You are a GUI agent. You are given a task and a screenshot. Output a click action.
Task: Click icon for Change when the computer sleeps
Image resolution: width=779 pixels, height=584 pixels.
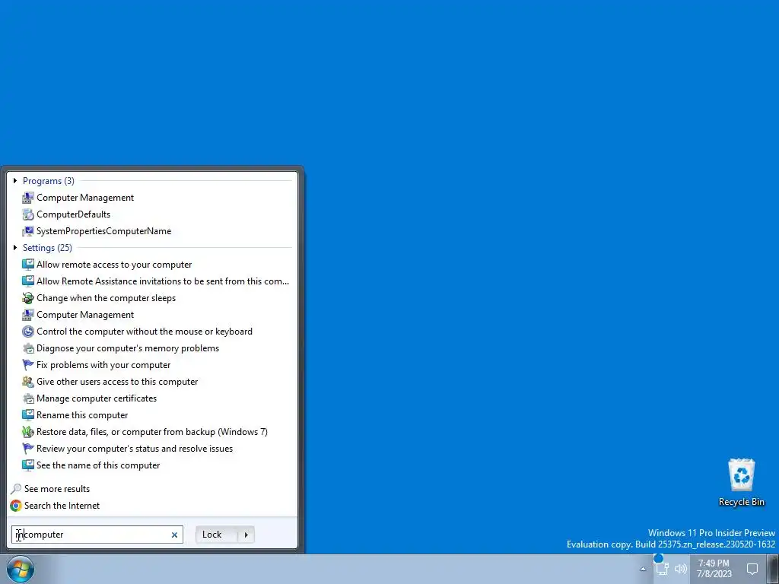(28, 298)
